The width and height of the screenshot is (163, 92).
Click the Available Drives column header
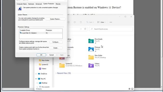point(25,30)
